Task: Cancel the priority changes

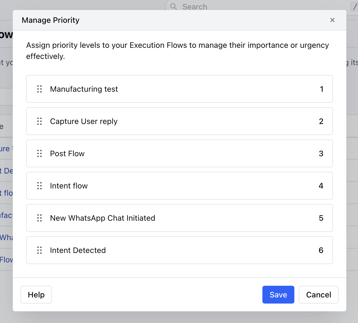Action: (x=319, y=295)
